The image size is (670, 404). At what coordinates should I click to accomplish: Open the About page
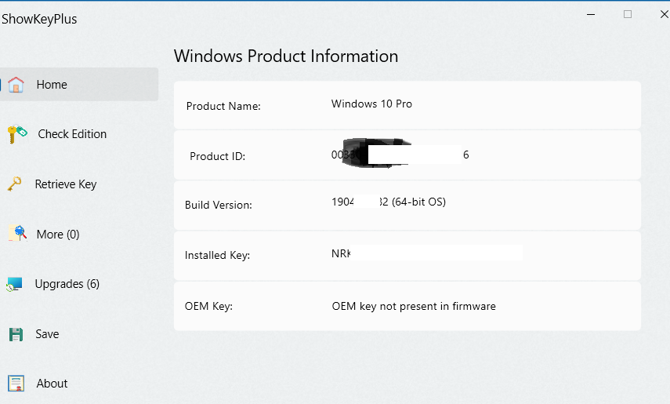(x=52, y=384)
